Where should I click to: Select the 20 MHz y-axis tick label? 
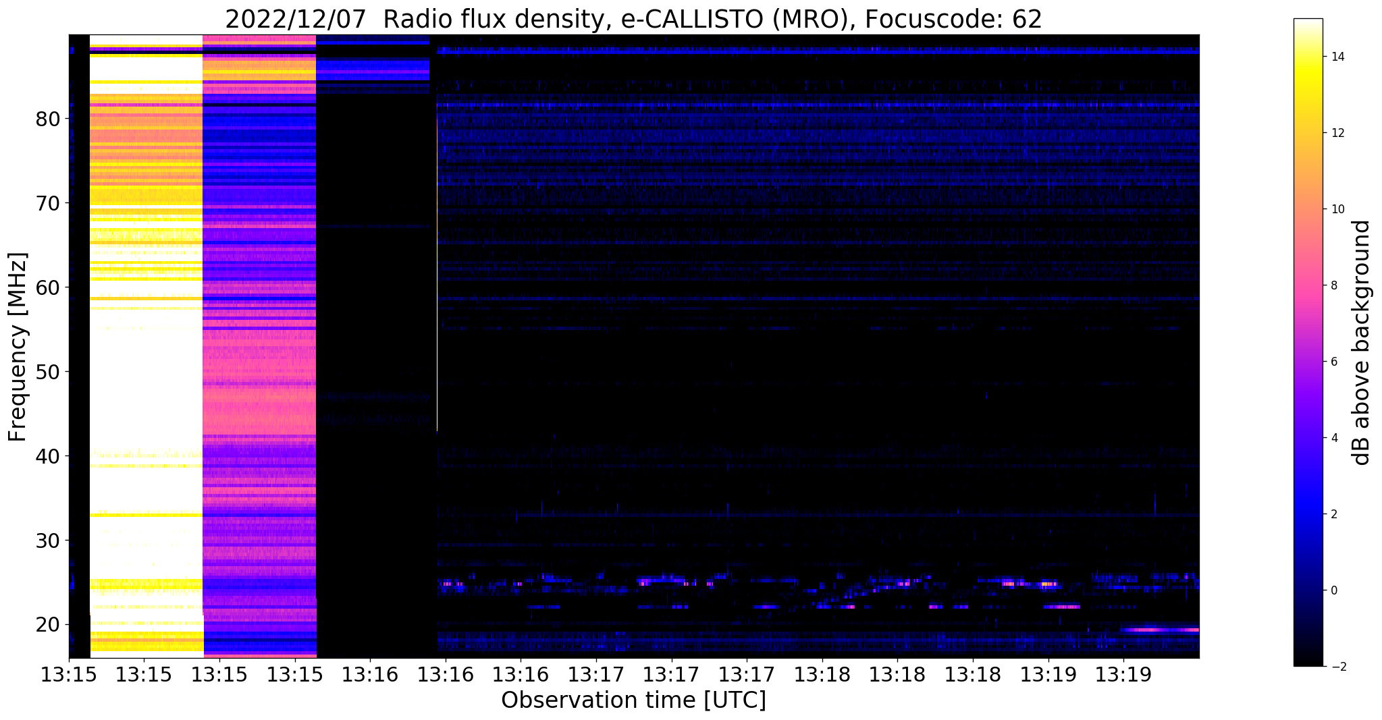48,626
